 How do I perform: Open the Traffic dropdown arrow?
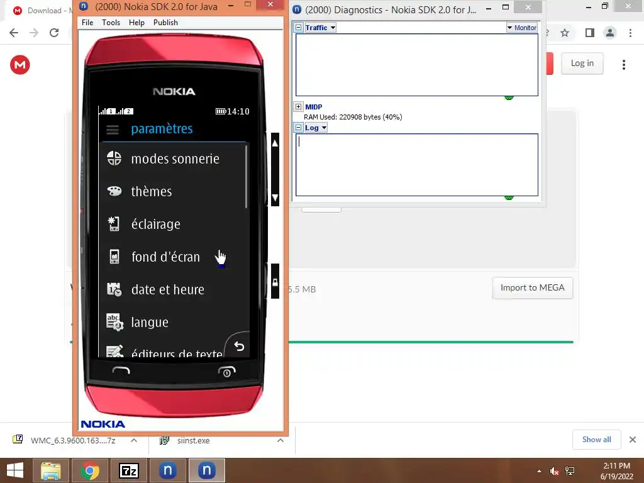[x=333, y=28]
